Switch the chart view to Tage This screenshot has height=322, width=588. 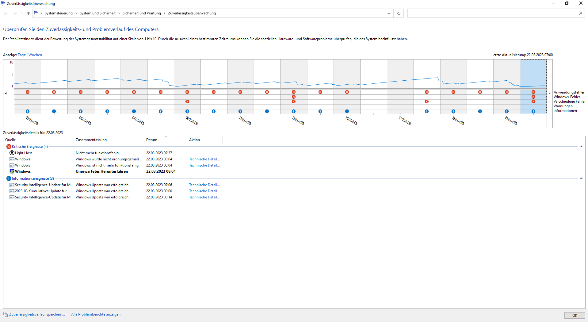(22, 55)
